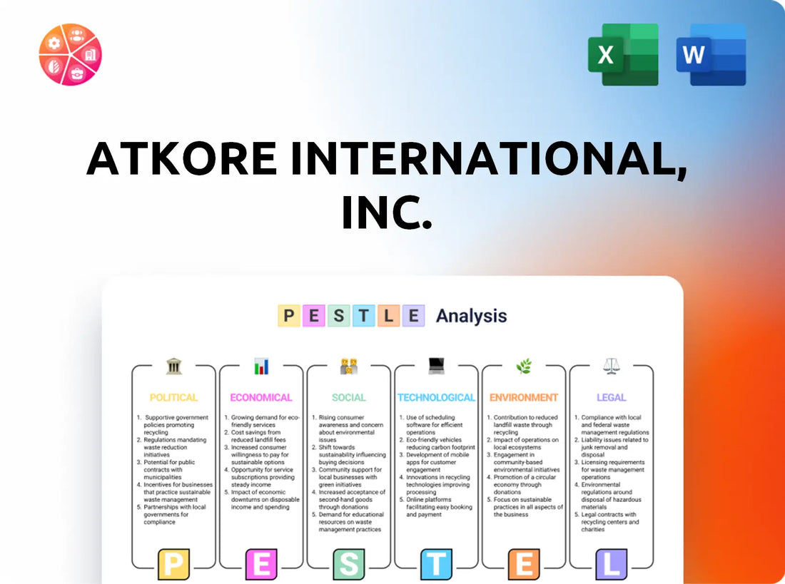This screenshot has width=785, height=584.
Task: Click "Demand for educational resources" item
Action: pyautogui.click(x=348, y=522)
